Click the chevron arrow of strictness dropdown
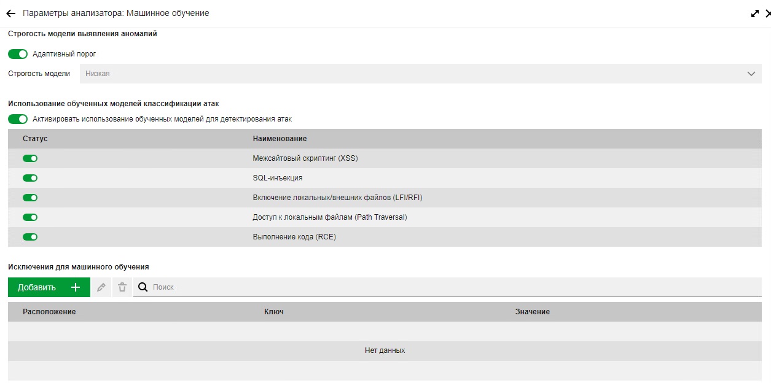This screenshot has height=383, width=771. click(751, 74)
